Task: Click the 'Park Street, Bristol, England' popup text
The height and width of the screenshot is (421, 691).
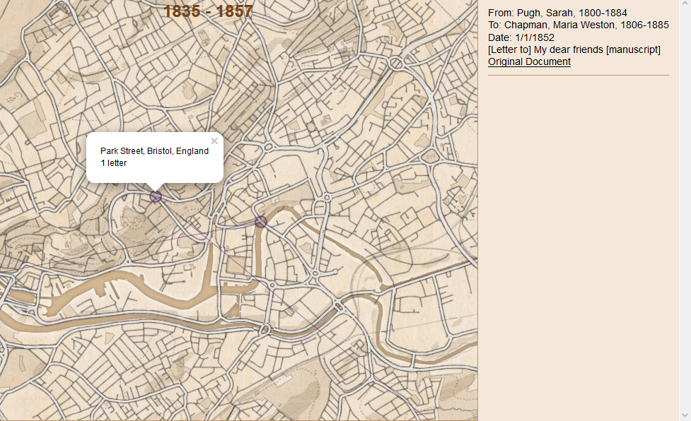Action: (154, 151)
